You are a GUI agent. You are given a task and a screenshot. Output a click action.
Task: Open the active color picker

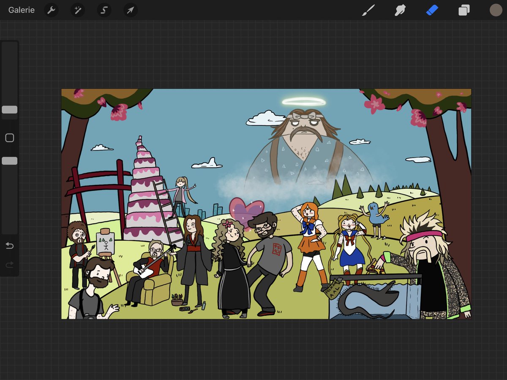point(496,10)
